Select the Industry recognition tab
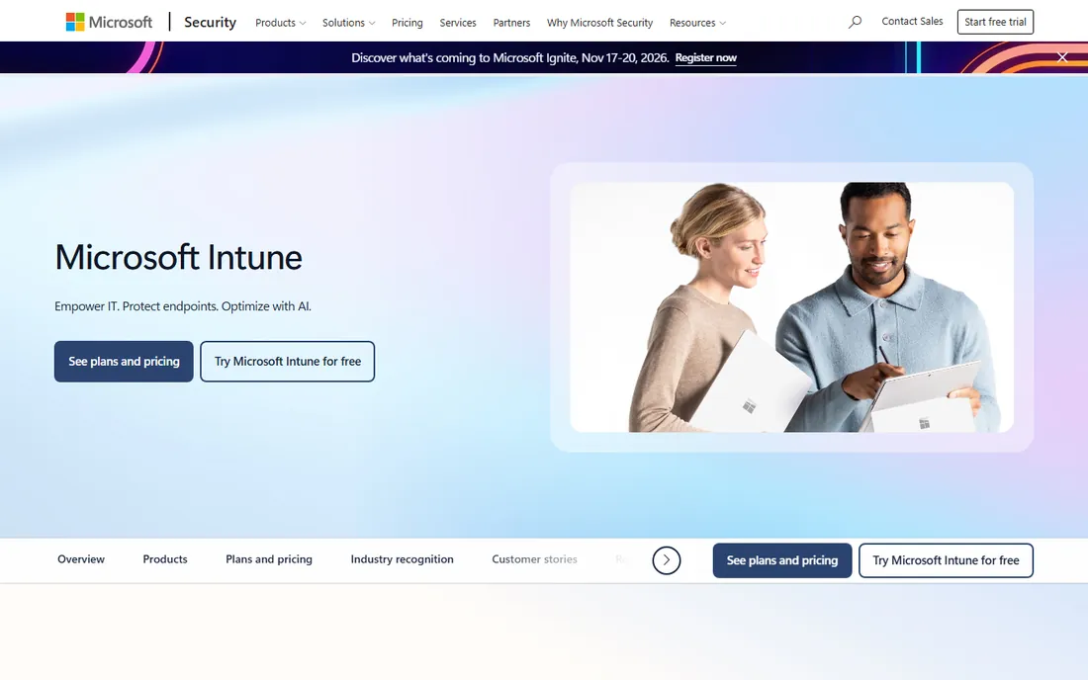Screen dimensions: 1088x680 coord(402,559)
